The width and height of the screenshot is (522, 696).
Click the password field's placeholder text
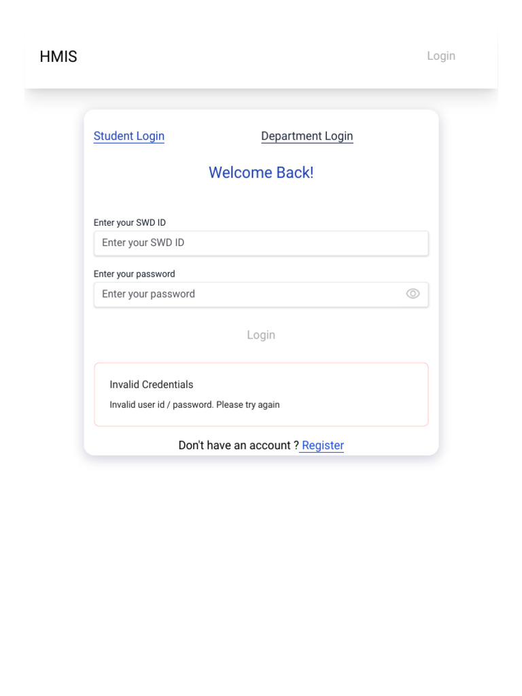click(x=148, y=294)
